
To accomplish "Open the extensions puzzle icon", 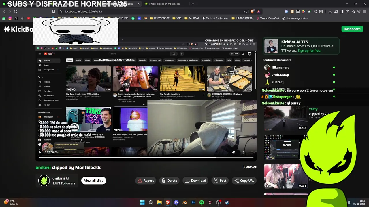I will pyautogui.click(x=315, y=11).
